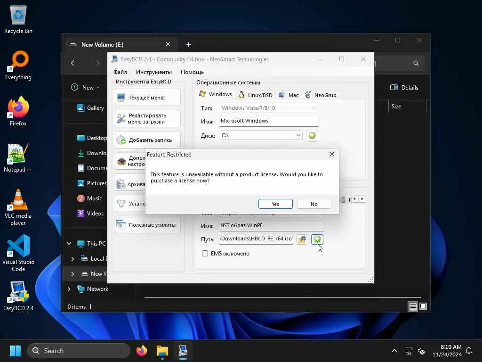Click No in the Feature Restricted dialog
Screen dimensions: 482x362
[x=314, y=204]
